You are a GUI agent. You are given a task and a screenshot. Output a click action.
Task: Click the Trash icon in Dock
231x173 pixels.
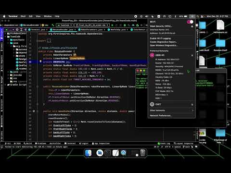coord(142,153)
